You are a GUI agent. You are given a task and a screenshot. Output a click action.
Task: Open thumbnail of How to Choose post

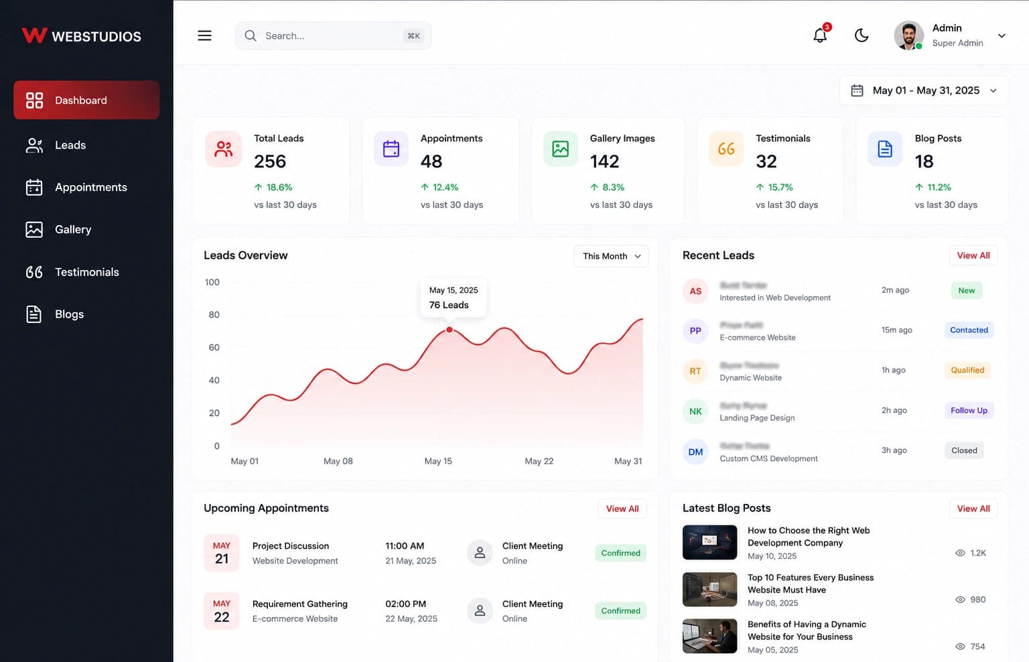[x=709, y=542]
